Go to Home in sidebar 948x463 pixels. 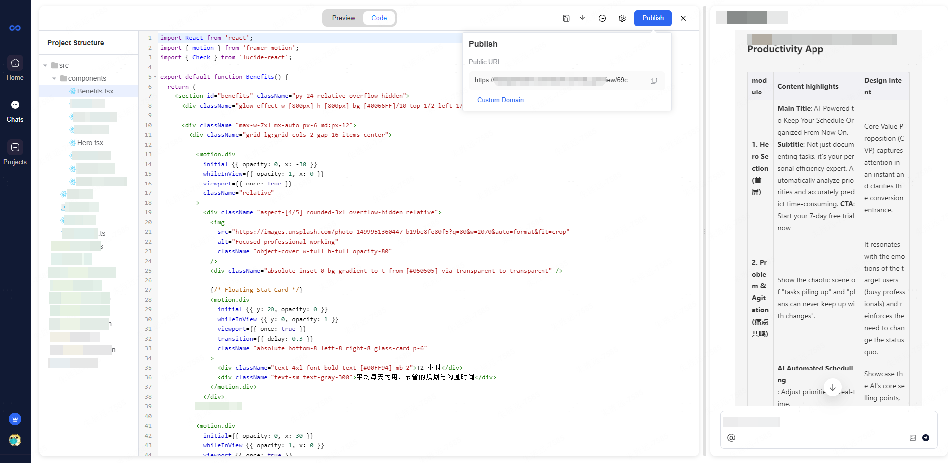click(x=15, y=68)
